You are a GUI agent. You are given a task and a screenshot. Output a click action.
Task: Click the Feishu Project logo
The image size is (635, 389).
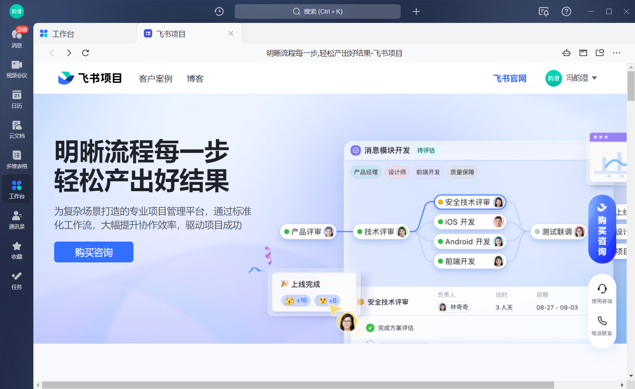[x=90, y=78]
